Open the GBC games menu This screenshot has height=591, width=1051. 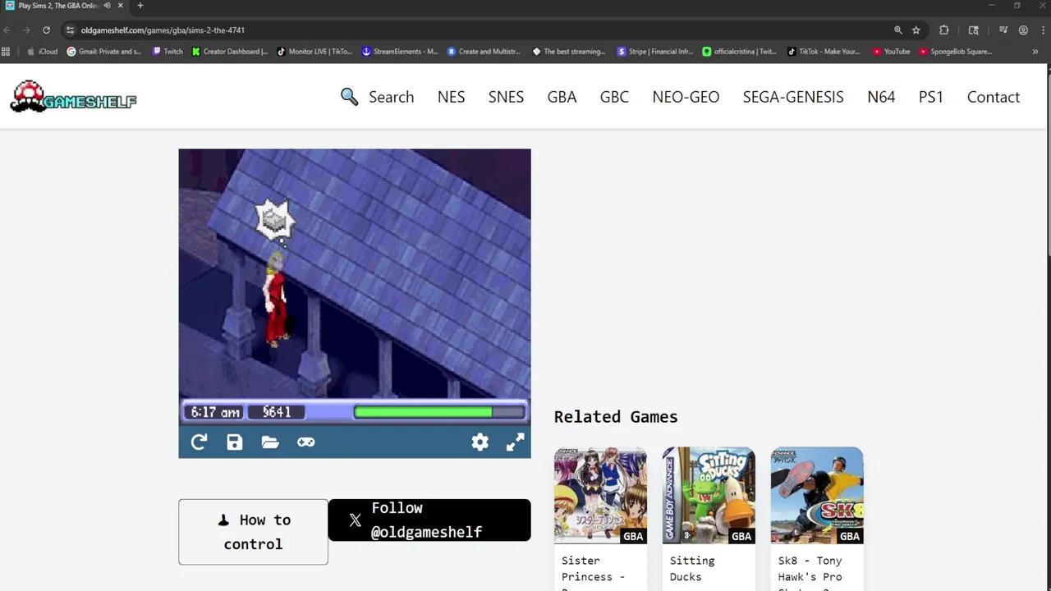pos(614,97)
